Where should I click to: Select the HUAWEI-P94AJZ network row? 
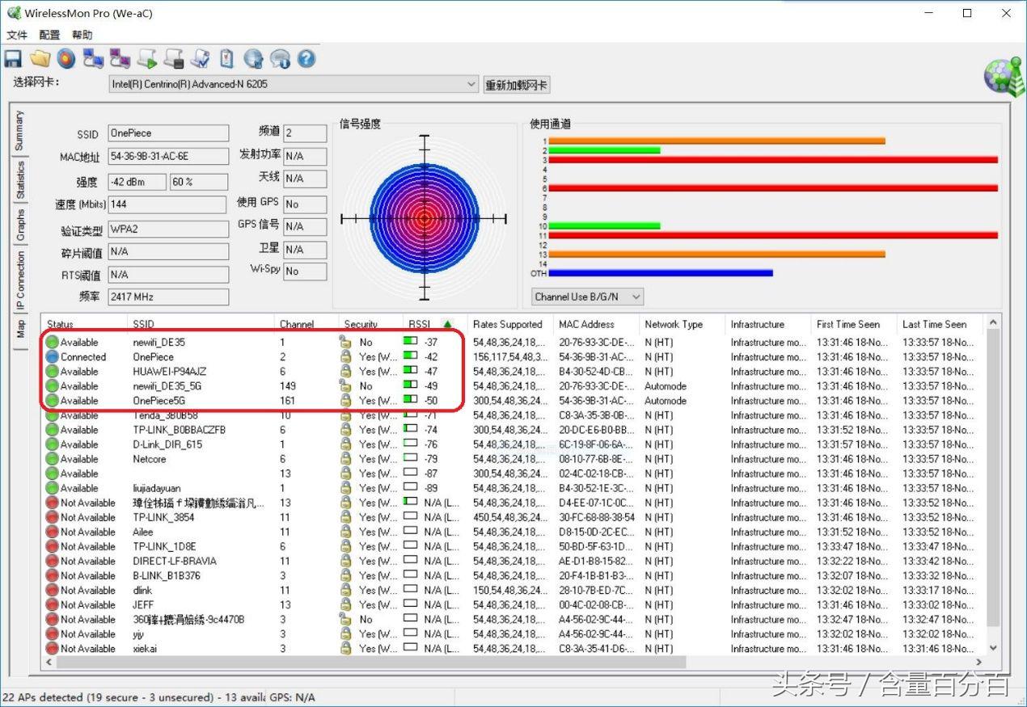tap(169, 372)
